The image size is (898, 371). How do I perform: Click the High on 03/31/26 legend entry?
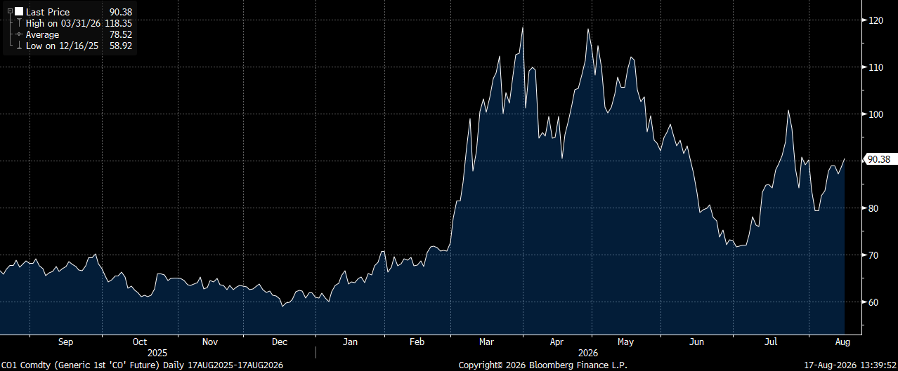[64, 23]
